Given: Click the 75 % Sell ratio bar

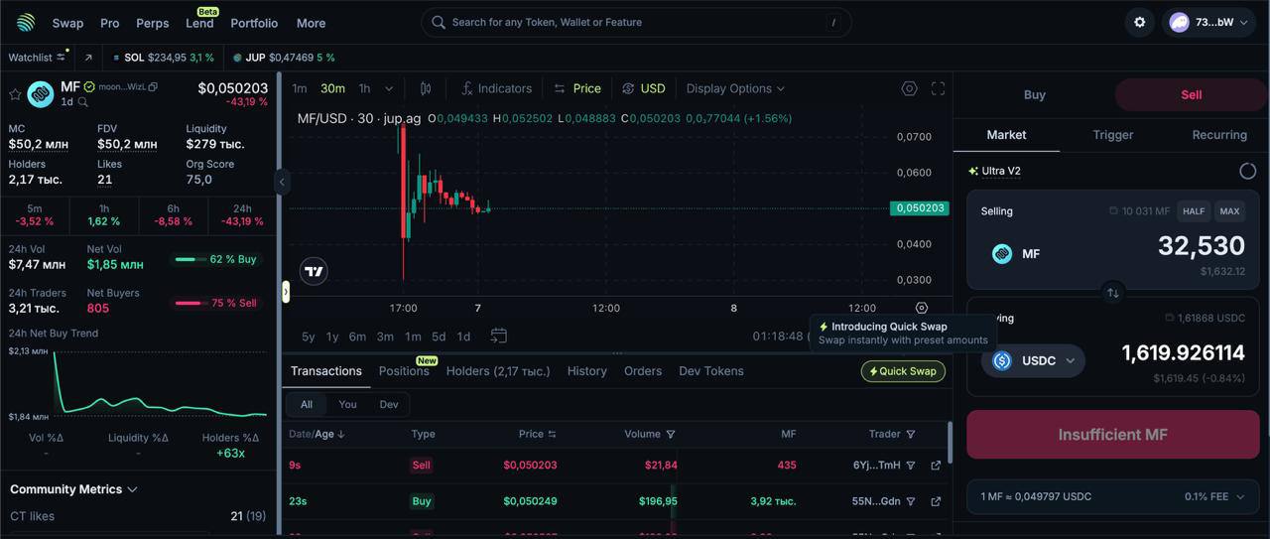Looking at the screenshot, I should [216, 303].
